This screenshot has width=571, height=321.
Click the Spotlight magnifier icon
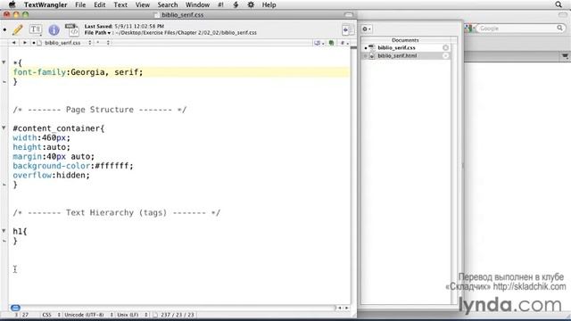[x=559, y=4]
